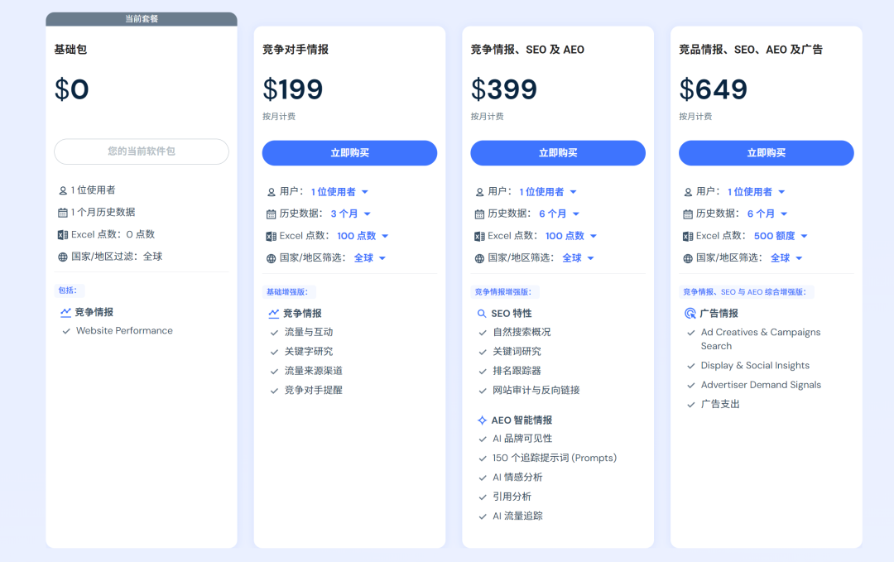This screenshot has height=562, width=894.
Task: Click 排名跟踪器 feature text
Action: point(517,371)
